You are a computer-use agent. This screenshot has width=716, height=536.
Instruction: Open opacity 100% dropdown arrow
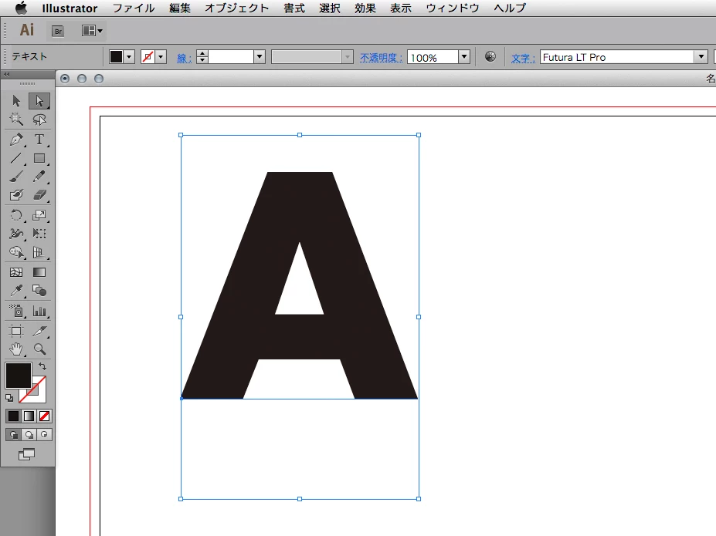tap(464, 56)
